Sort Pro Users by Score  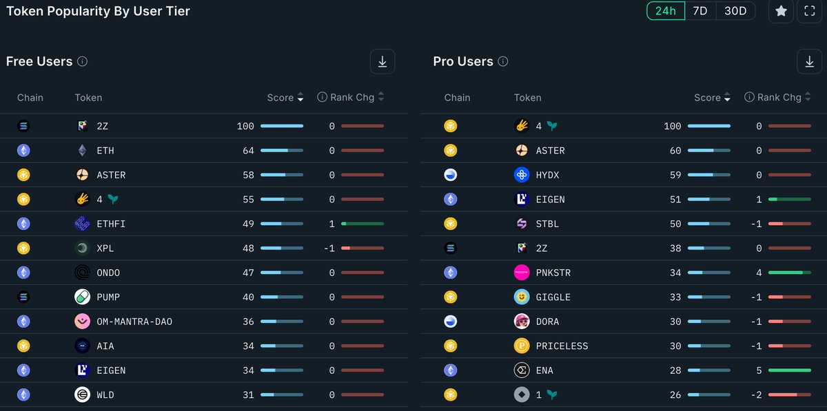point(712,98)
